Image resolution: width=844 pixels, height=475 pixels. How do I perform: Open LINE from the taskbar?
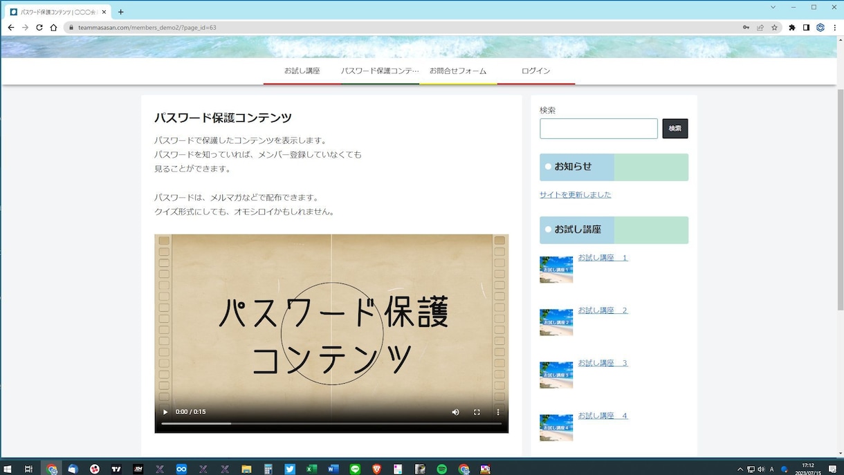pyautogui.click(x=355, y=469)
